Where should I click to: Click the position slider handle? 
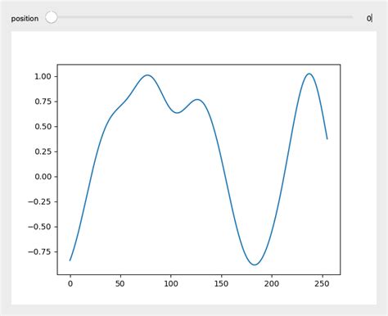[x=52, y=18]
